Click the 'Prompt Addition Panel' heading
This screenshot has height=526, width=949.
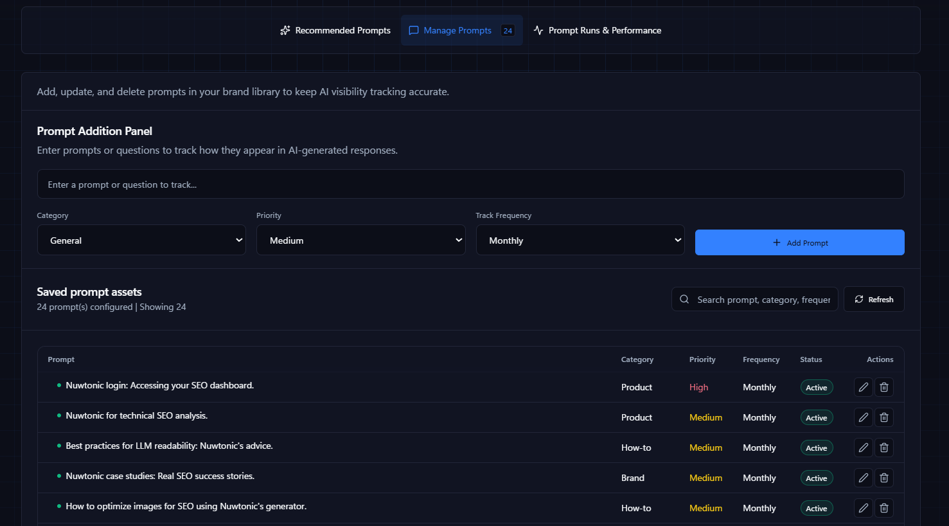94,131
